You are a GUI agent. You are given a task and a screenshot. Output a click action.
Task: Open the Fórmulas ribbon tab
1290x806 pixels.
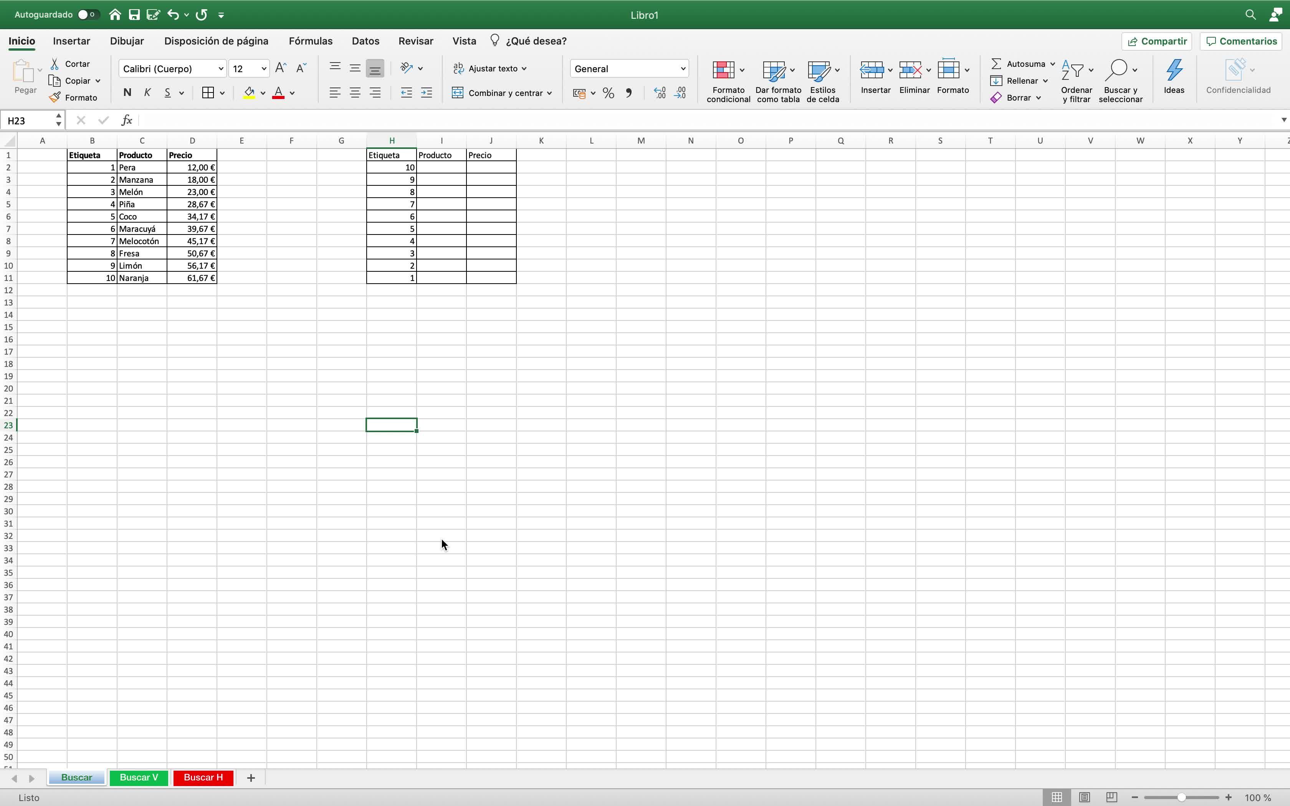[310, 41]
